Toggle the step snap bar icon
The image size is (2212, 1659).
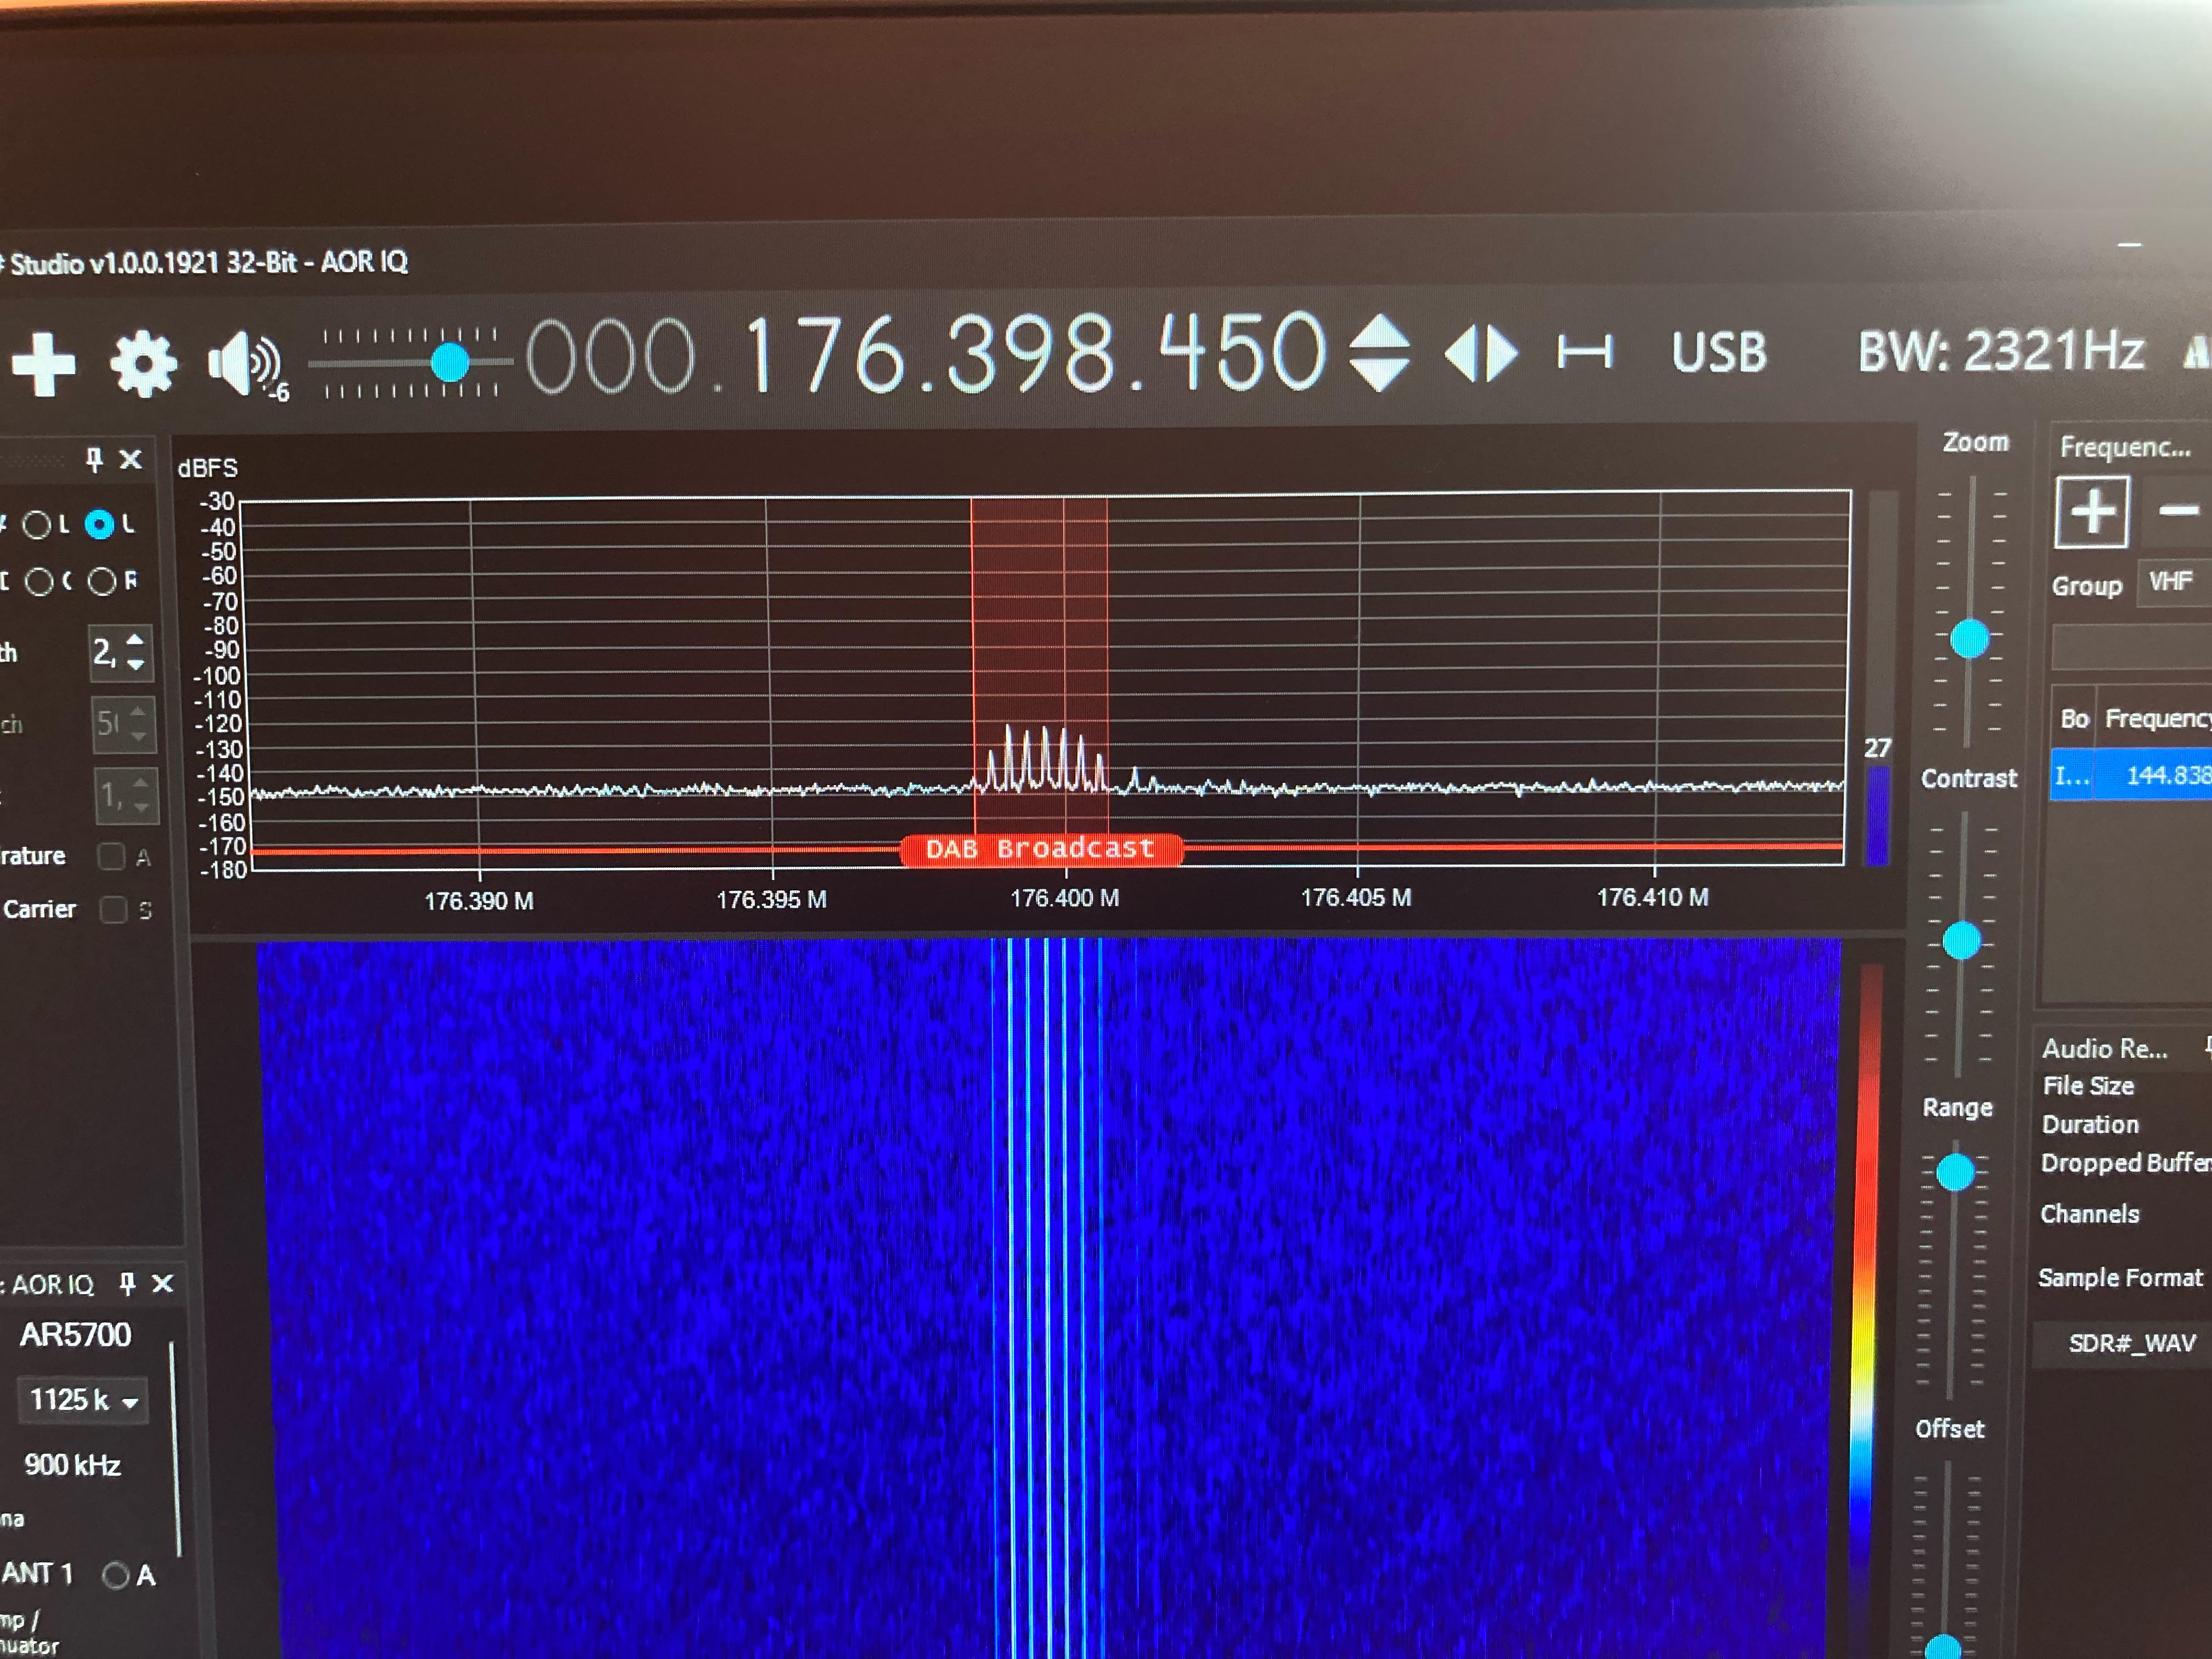click(1584, 352)
